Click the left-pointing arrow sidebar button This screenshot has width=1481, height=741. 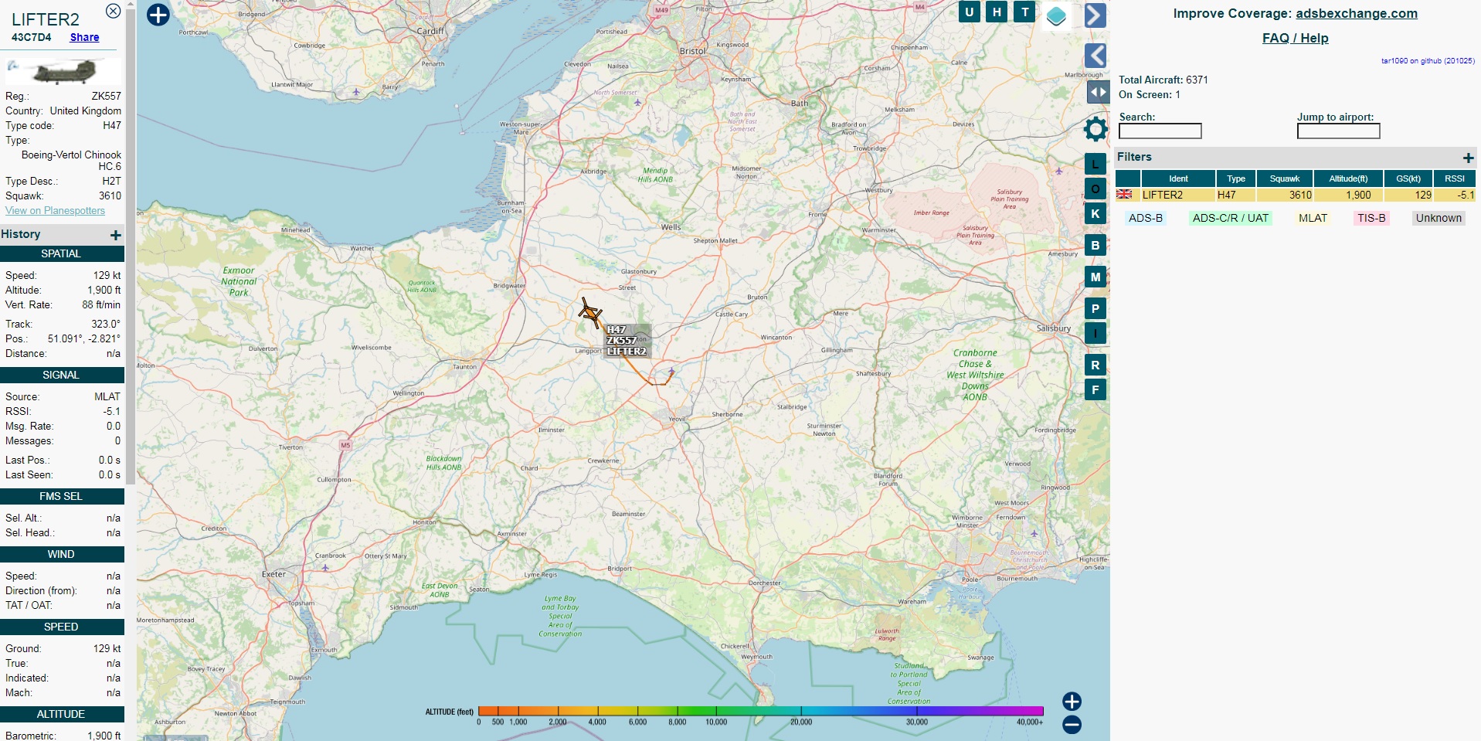click(1095, 56)
